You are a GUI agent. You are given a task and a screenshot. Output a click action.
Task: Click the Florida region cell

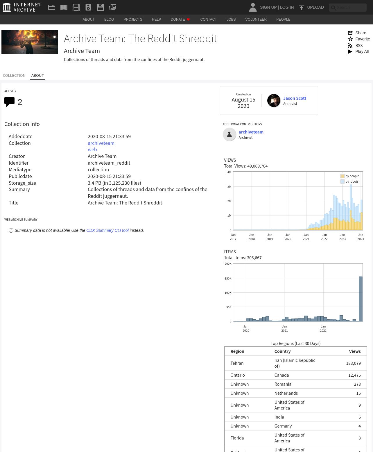point(237,438)
